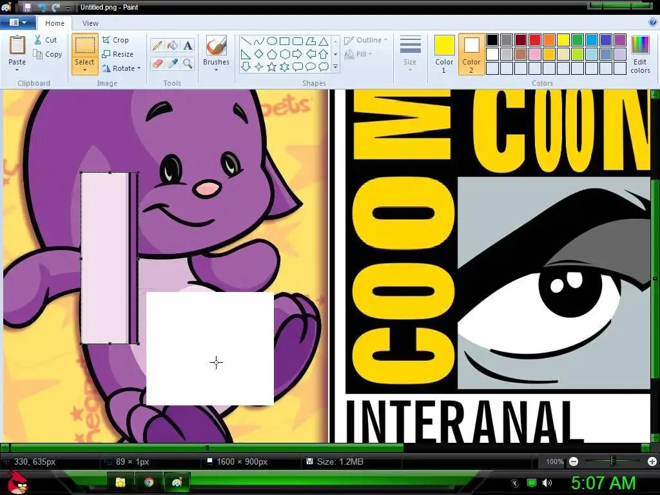Viewport: 660px width, 495px height.
Task: Select the Rounded rectangle shape
Action: 298,41
